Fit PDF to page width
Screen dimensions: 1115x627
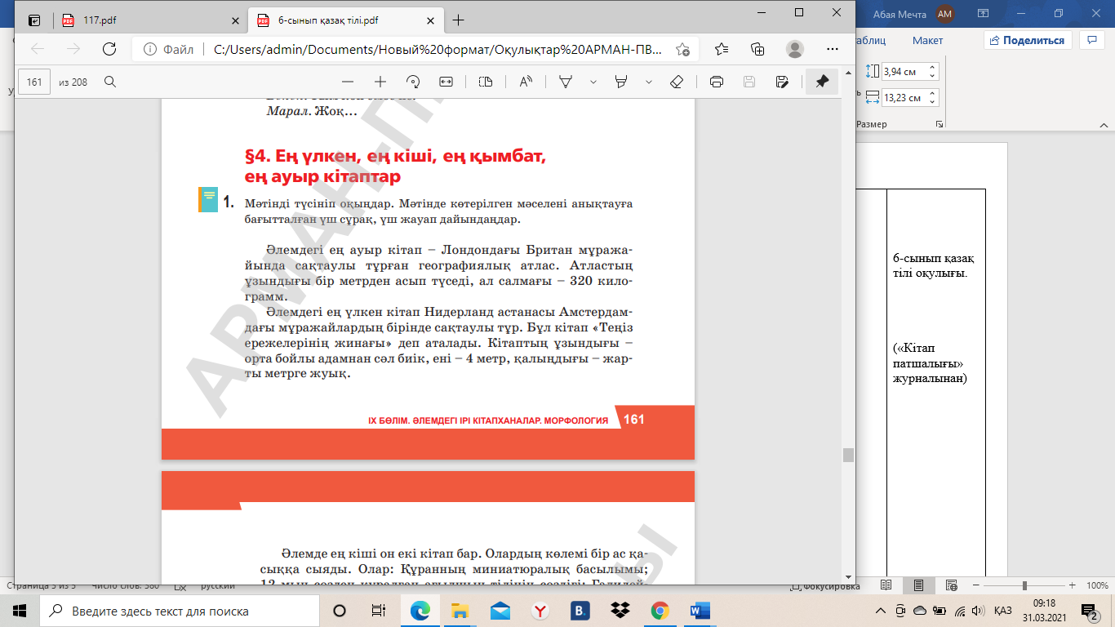coord(446,82)
